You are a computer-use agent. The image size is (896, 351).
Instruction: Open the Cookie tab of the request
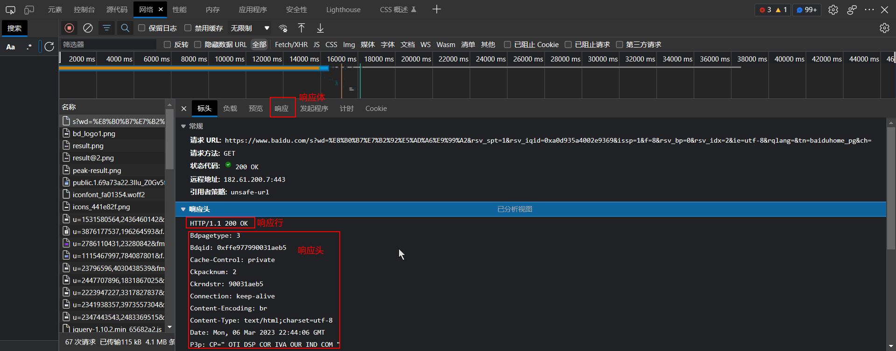376,109
